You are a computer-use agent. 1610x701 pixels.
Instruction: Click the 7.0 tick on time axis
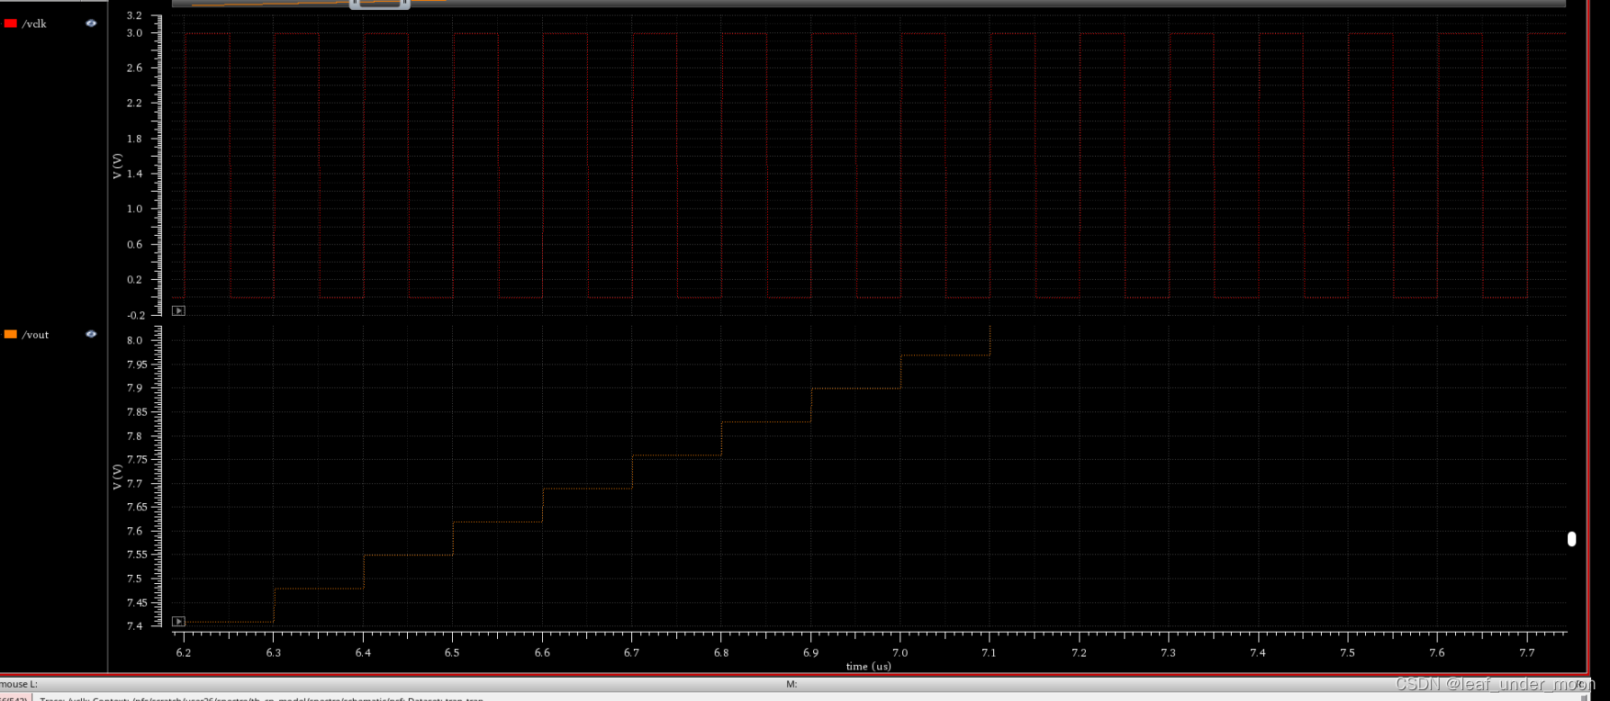click(900, 652)
